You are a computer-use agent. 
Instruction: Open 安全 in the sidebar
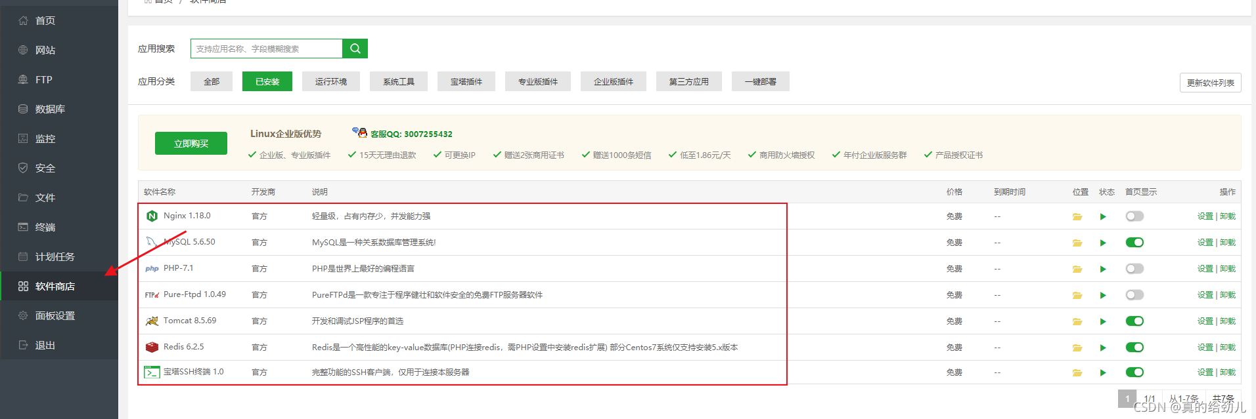59,168
